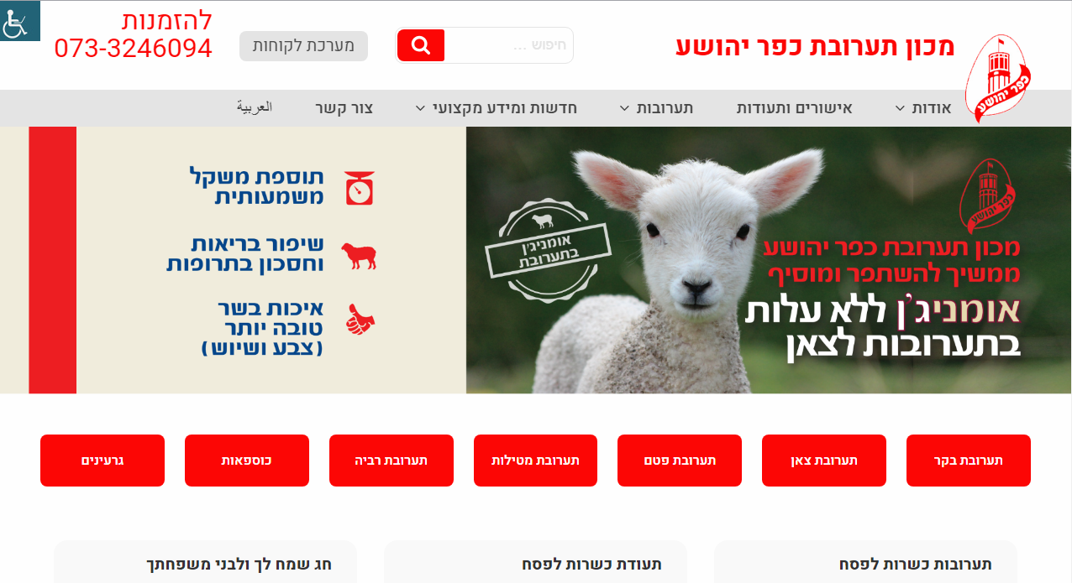The height and width of the screenshot is (583, 1072).
Task: Click the red sheep icon in banner
Action: click(x=359, y=256)
